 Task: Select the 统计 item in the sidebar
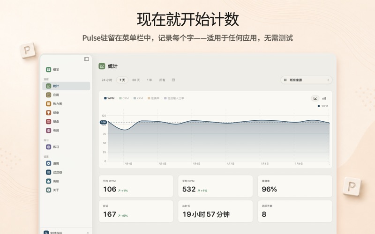point(66,86)
